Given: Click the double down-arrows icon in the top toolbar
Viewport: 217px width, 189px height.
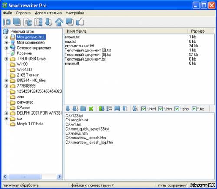Looking at the screenshot, I should click(x=49, y=22).
